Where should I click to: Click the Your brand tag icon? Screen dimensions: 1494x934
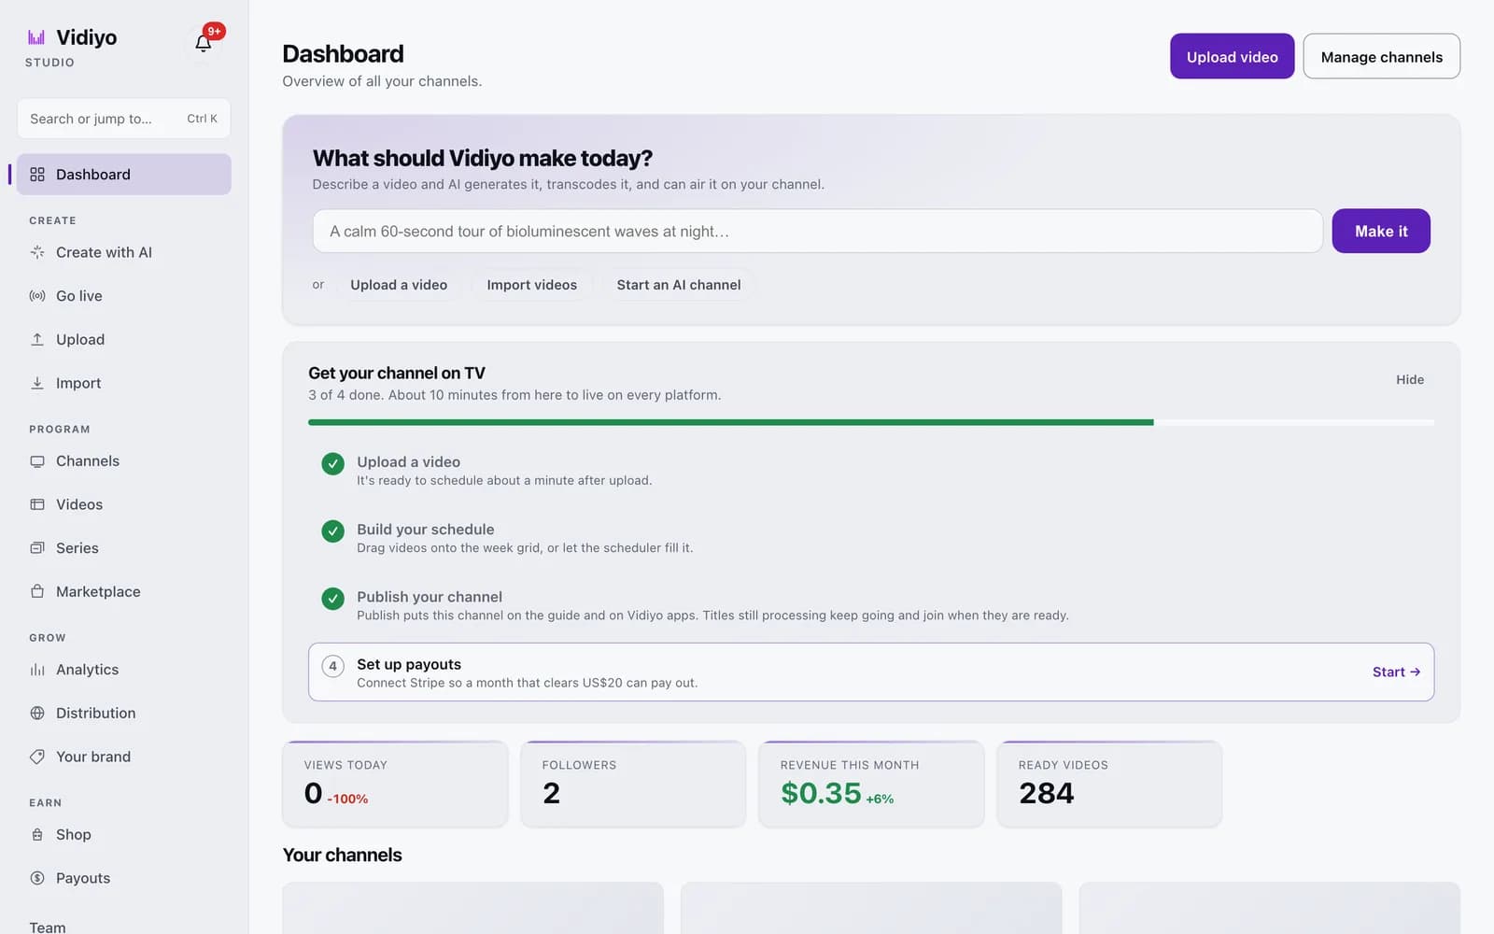click(x=37, y=757)
